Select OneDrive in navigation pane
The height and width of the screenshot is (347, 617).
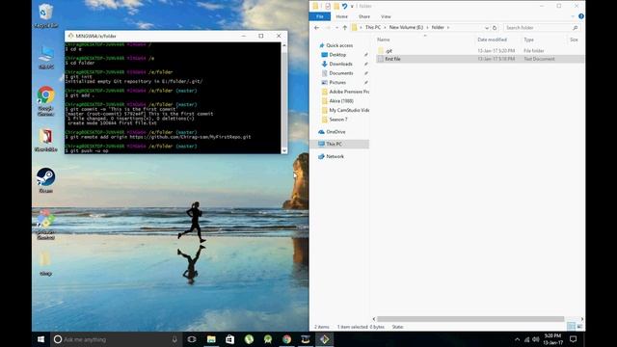click(x=335, y=132)
